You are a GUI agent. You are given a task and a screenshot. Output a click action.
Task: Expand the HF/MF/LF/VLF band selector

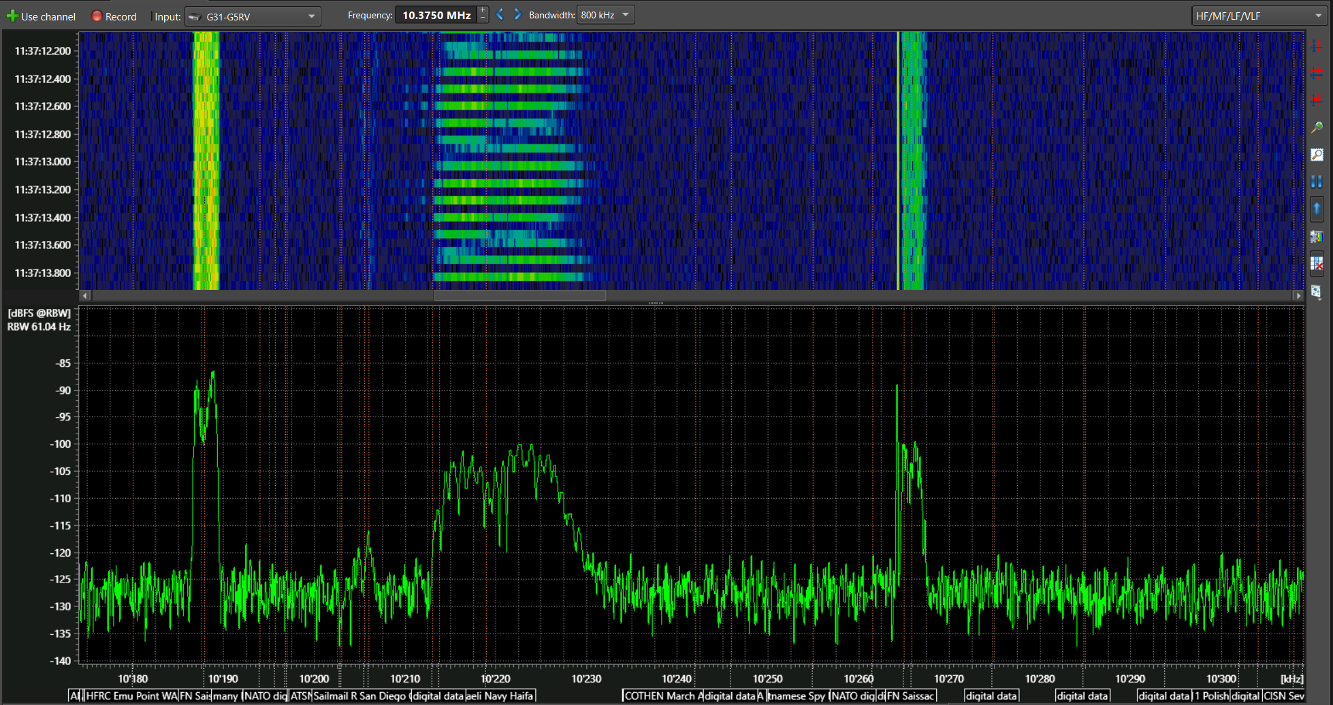pos(1258,16)
